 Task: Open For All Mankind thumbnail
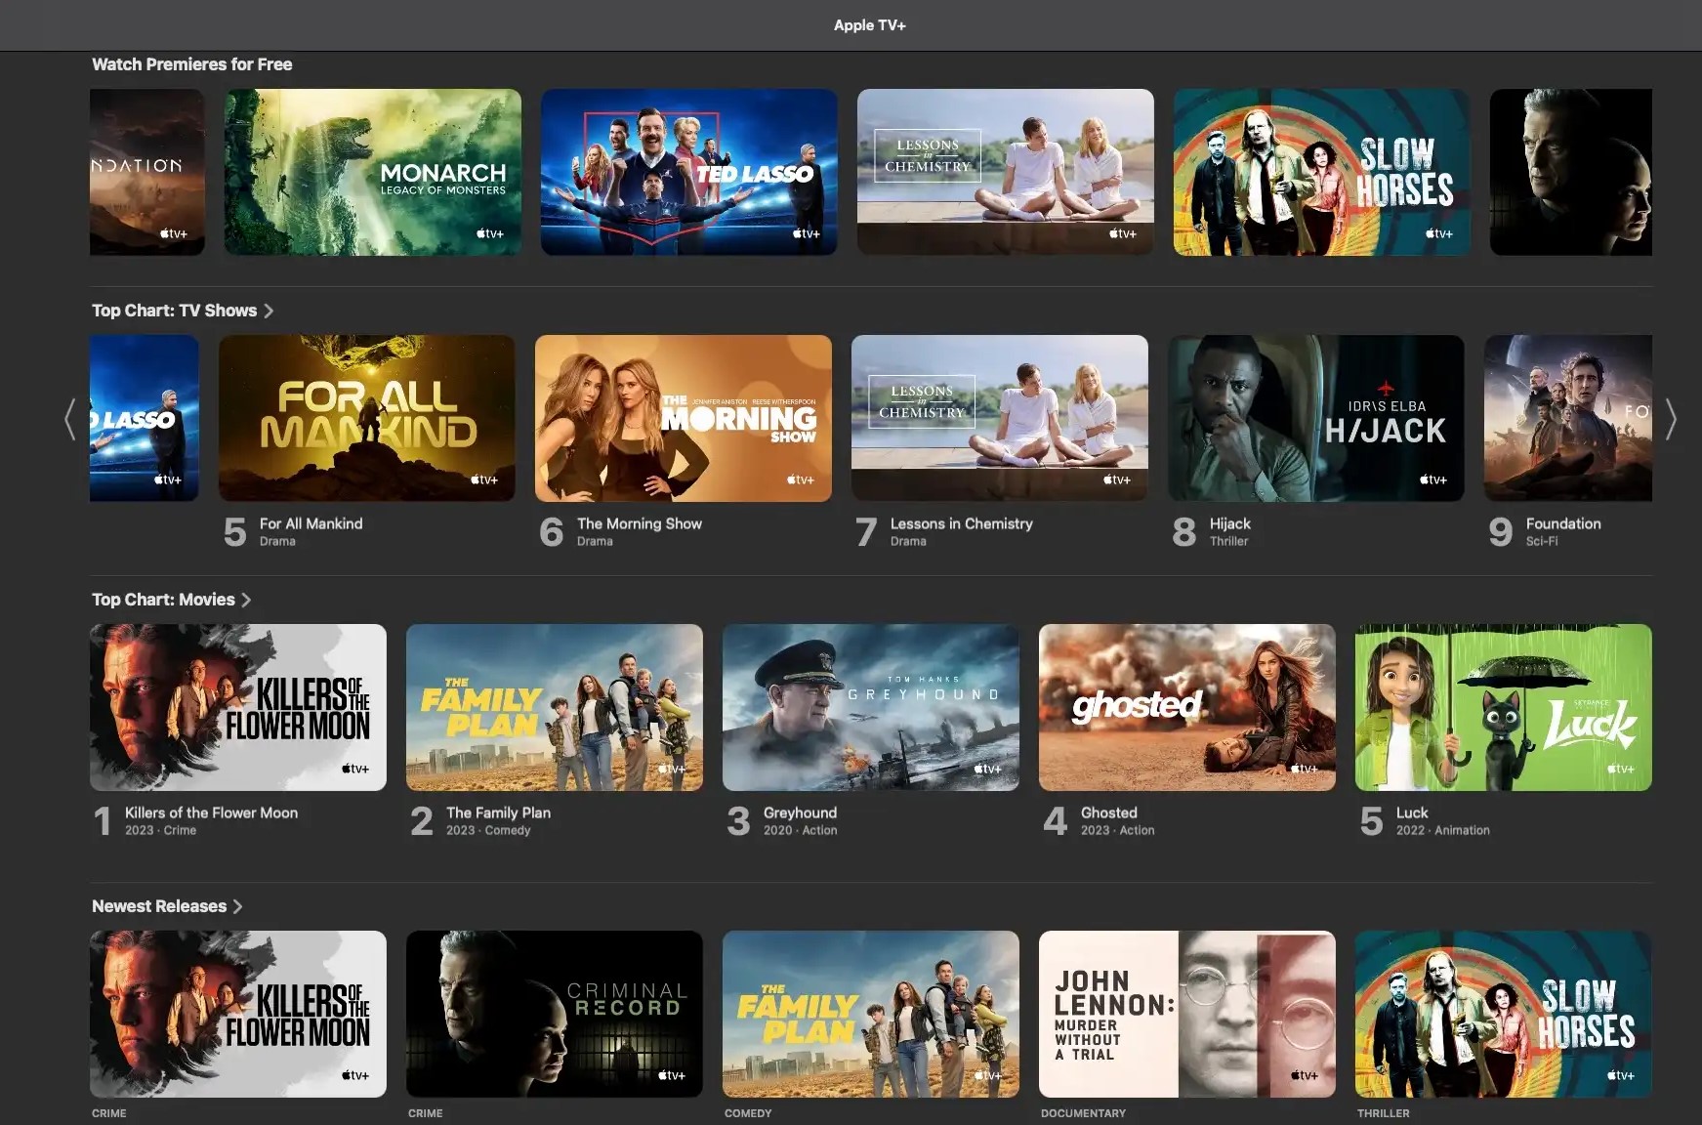click(367, 419)
